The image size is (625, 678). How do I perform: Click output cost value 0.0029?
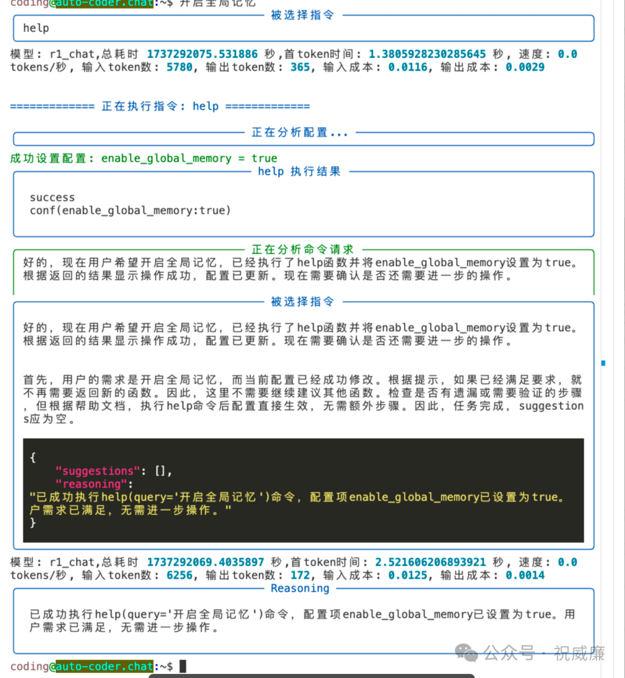tap(525, 67)
